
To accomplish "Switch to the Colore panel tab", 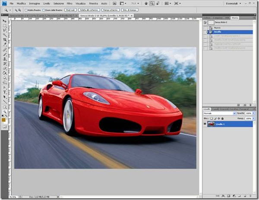I will coord(207,18).
